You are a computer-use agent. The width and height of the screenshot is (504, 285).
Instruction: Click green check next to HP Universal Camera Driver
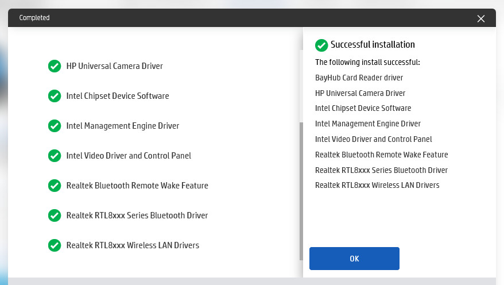[55, 66]
